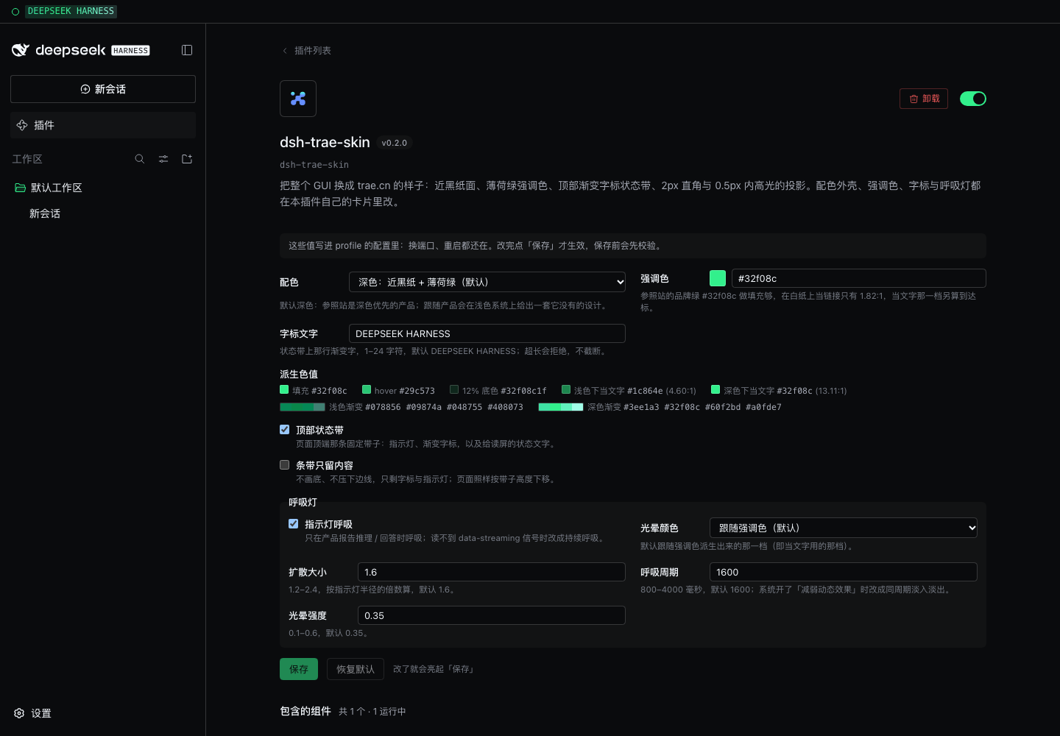Screen dimensions: 1060x736
Task: Click the 12% 底色 swatch
Action: (454, 390)
